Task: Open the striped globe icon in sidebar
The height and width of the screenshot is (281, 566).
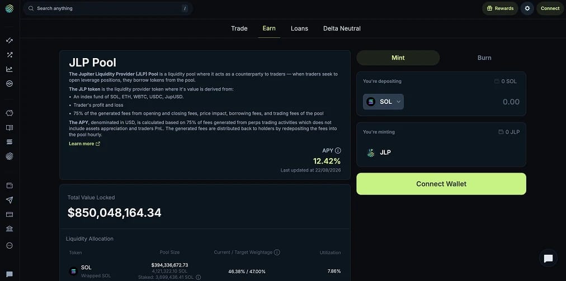Action: 10,156
